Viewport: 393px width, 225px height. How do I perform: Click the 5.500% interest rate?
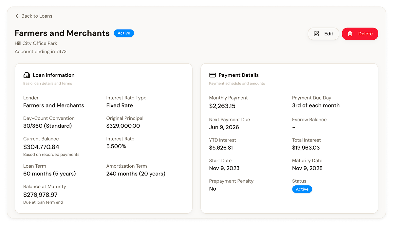tap(116, 146)
